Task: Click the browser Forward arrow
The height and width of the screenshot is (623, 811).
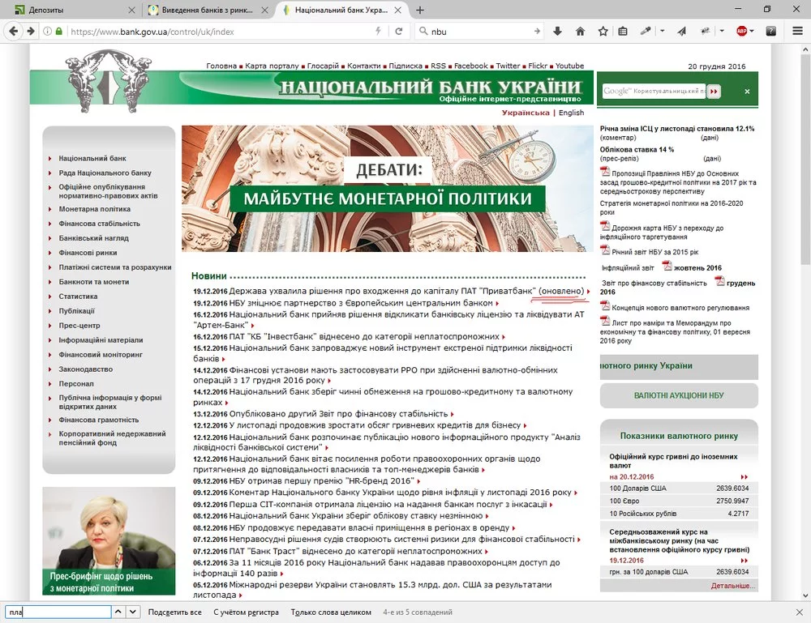Action: coord(31,31)
